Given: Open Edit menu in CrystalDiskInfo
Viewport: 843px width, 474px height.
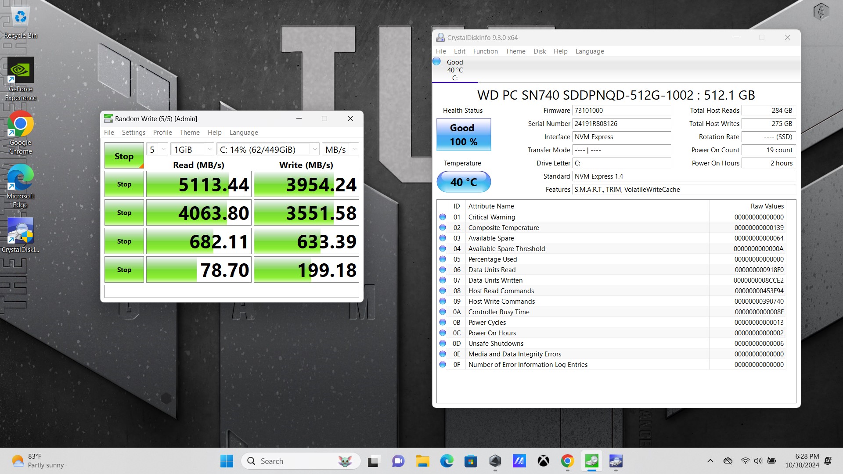Looking at the screenshot, I should coord(460,51).
